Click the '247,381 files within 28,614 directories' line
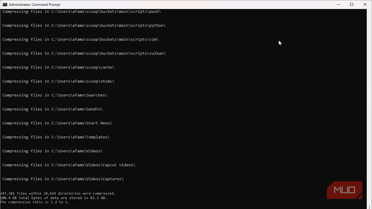Viewport: 372px width, 209px height. point(58,193)
